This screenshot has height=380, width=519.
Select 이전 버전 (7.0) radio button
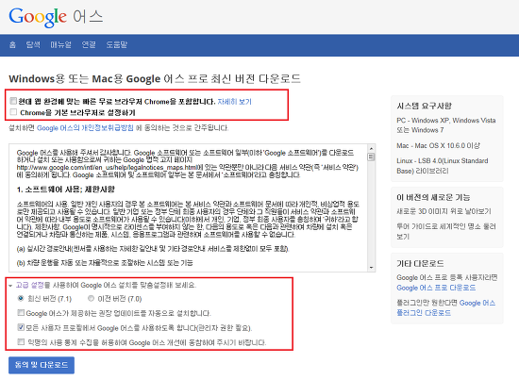pyautogui.click(x=91, y=298)
